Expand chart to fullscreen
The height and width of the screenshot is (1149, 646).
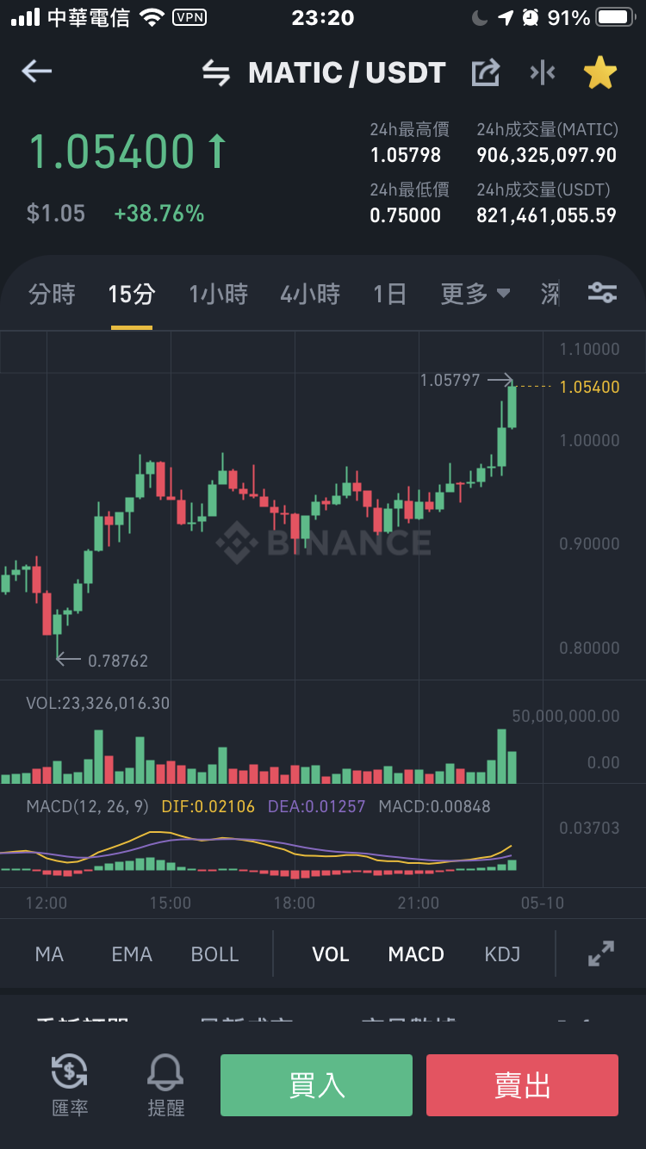coord(601,953)
